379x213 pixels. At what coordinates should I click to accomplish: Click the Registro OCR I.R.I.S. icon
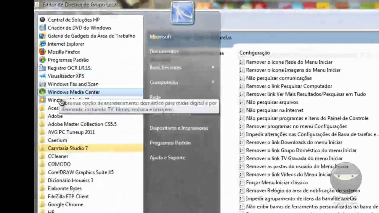coord(42,68)
